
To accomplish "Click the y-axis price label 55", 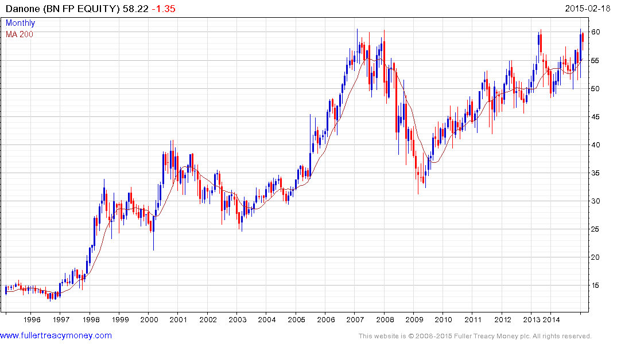I will point(596,61).
